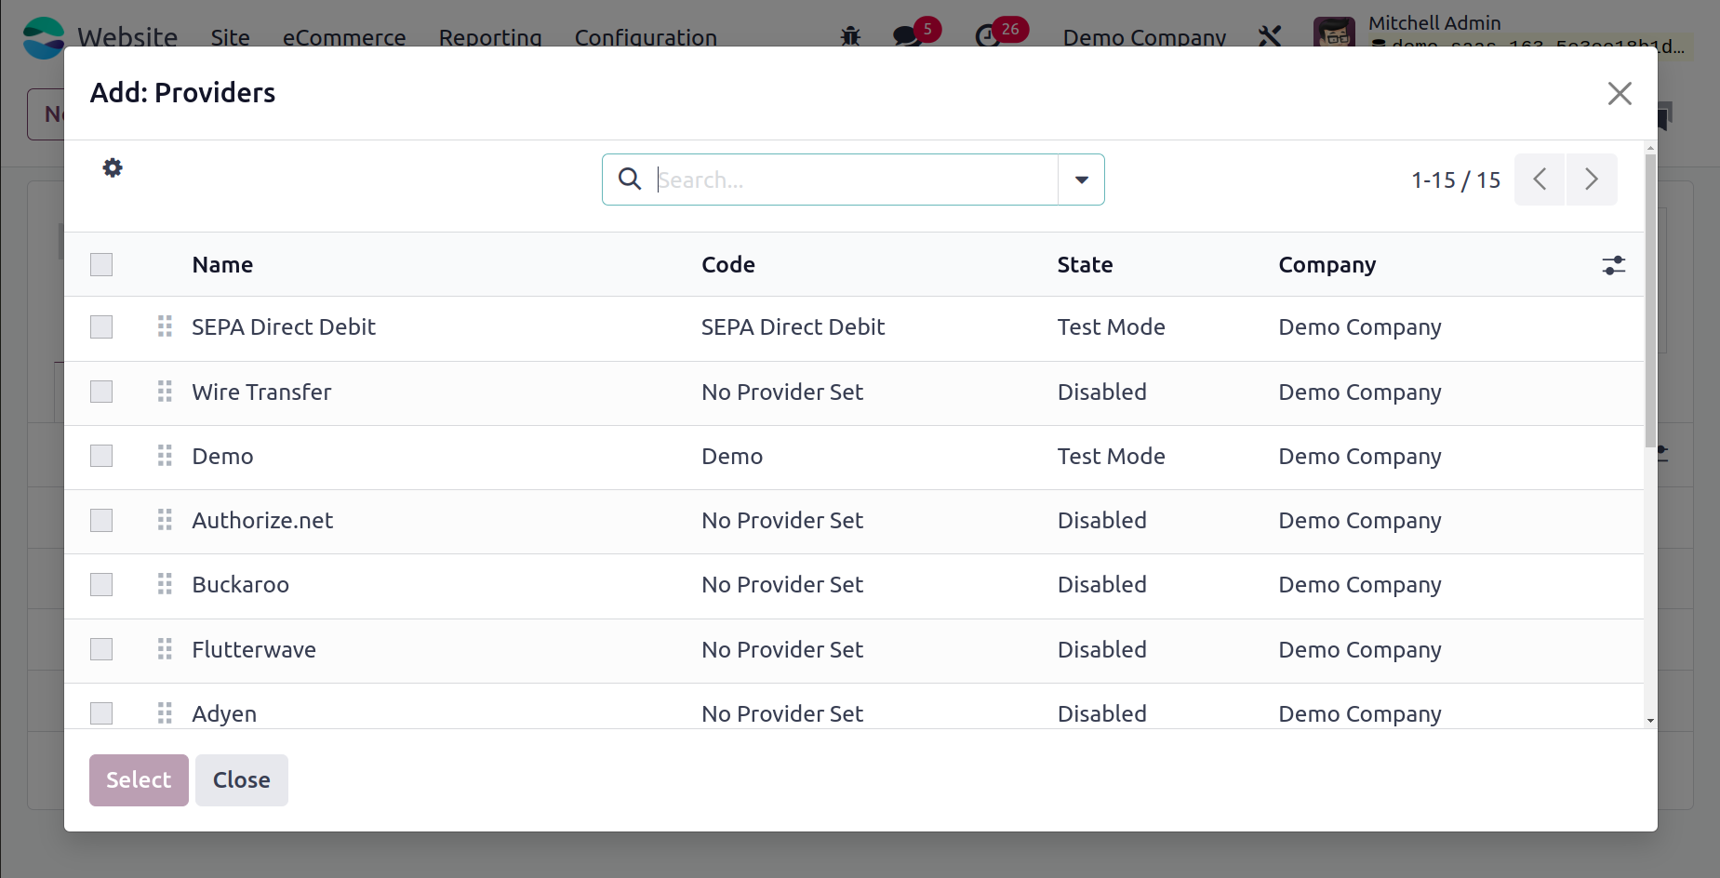Open optional columns adjust icon

point(1613,265)
